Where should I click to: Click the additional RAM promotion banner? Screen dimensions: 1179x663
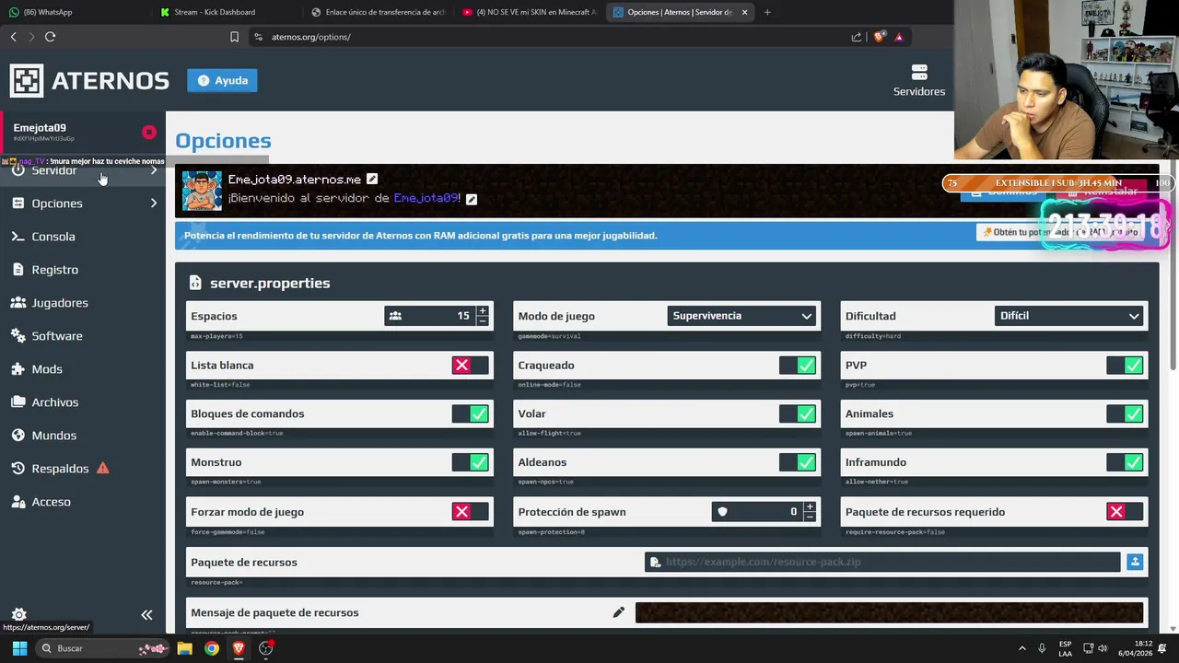(x=667, y=236)
